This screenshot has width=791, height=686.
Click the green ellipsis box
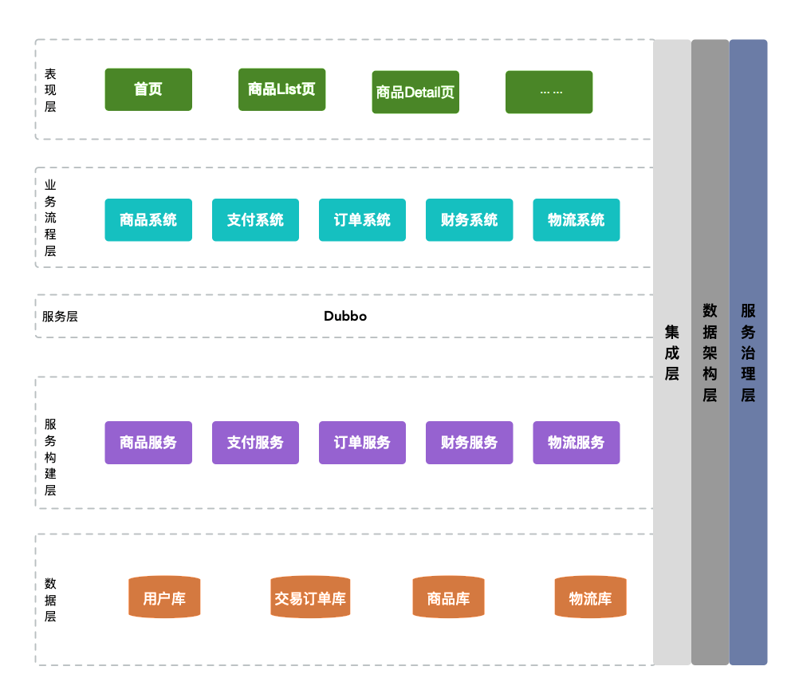[549, 92]
